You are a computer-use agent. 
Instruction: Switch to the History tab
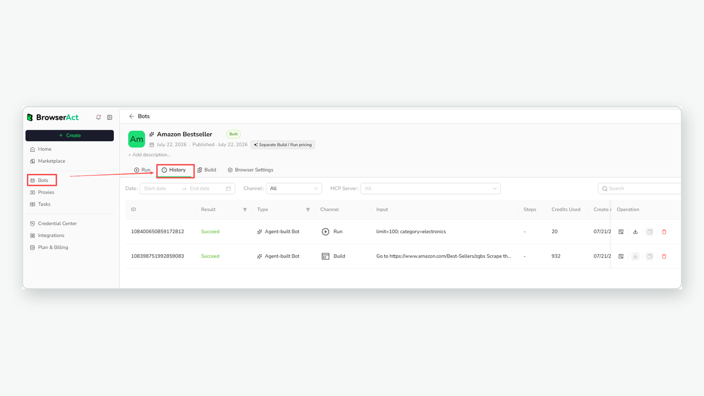click(x=174, y=170)
